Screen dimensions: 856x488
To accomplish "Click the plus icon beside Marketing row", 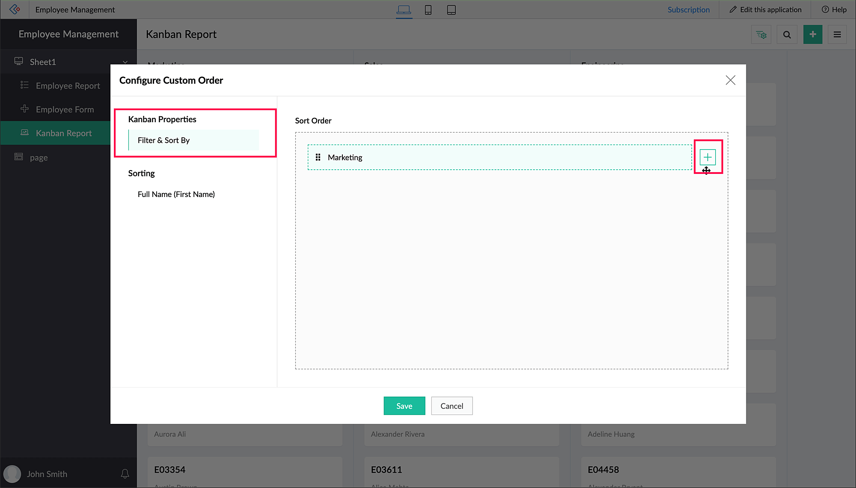I will 707,157.
